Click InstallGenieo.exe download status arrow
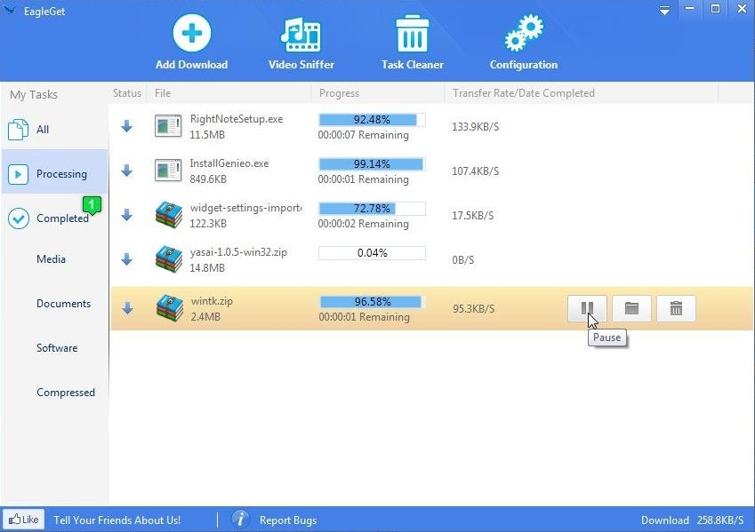Viewport: 755px width, 532px height. pos(126,171)
